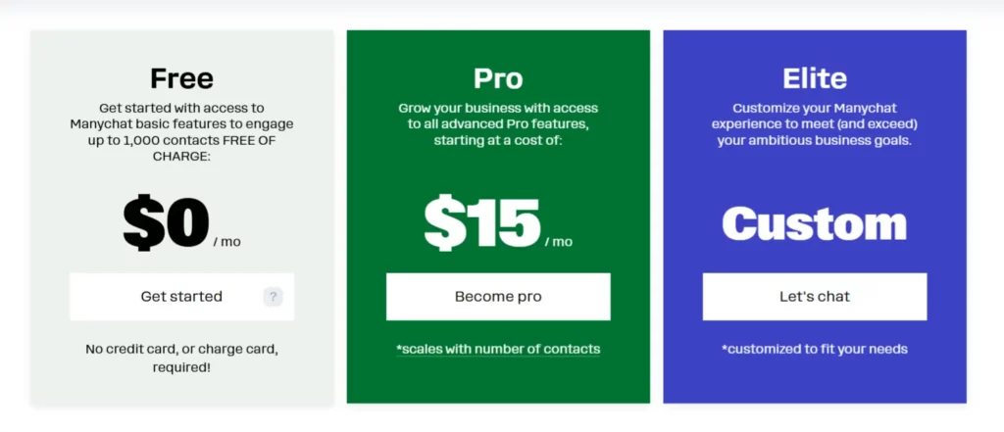
Task: Click the "/ mo" label beside $0
Action: tap(226, 242)
